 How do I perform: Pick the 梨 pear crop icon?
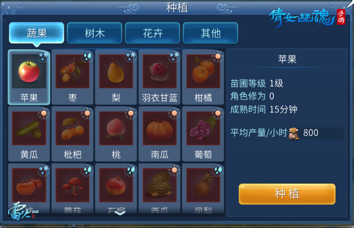pyautogui.click(x=116, y=71)
